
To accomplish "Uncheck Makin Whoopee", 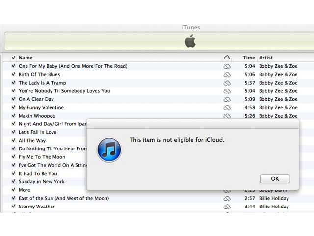I will [13, 116].
